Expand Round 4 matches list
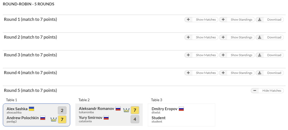This screenshot has width=288, height=130. (x=201, y=73)
